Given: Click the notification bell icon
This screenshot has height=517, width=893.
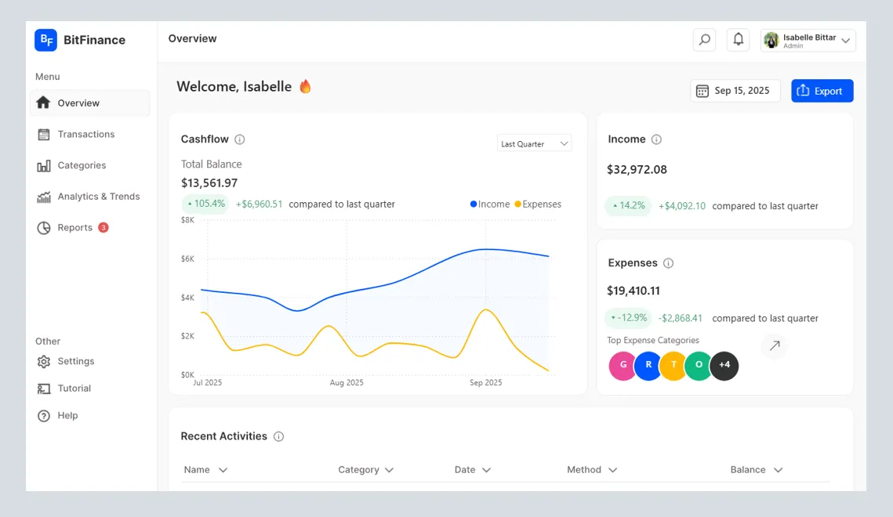Looking at the screenshot, I should [x=737, y=39].
